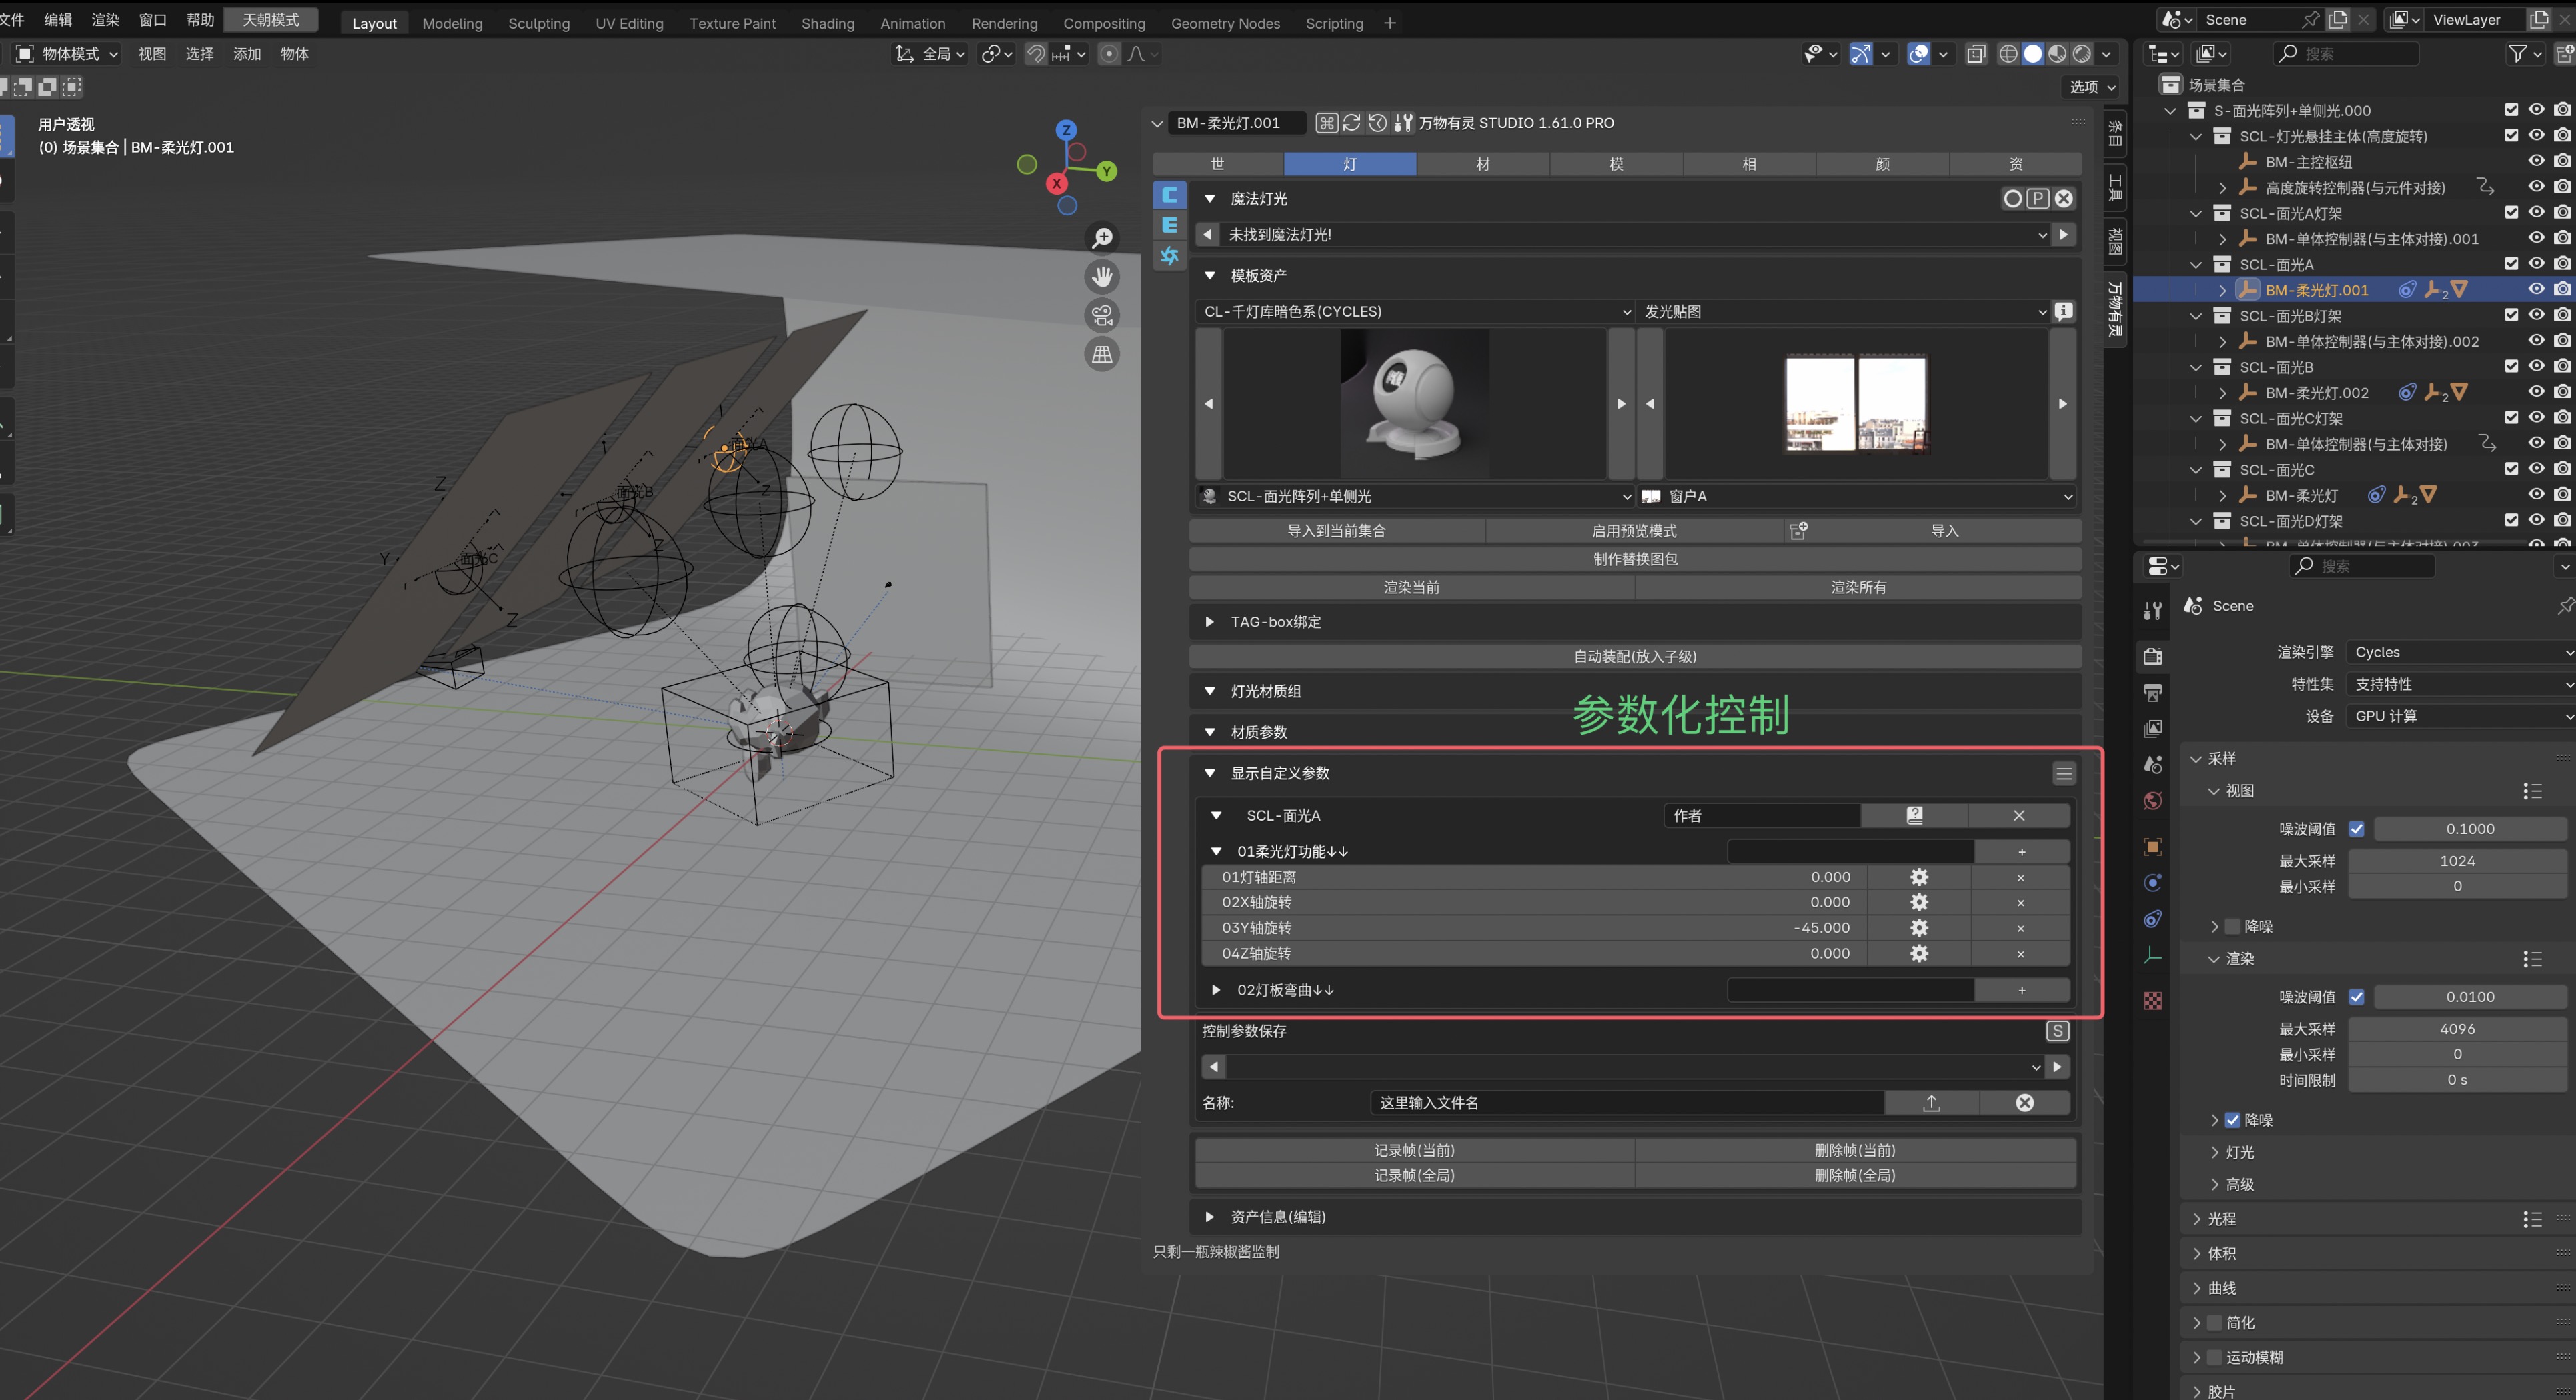Click the gear icon next to 03Y轴旋转
This screenshot has width=2576, height=1400.
click(1918, 927)
